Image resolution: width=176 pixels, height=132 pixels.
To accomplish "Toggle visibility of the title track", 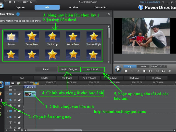I will coord(15,123).
